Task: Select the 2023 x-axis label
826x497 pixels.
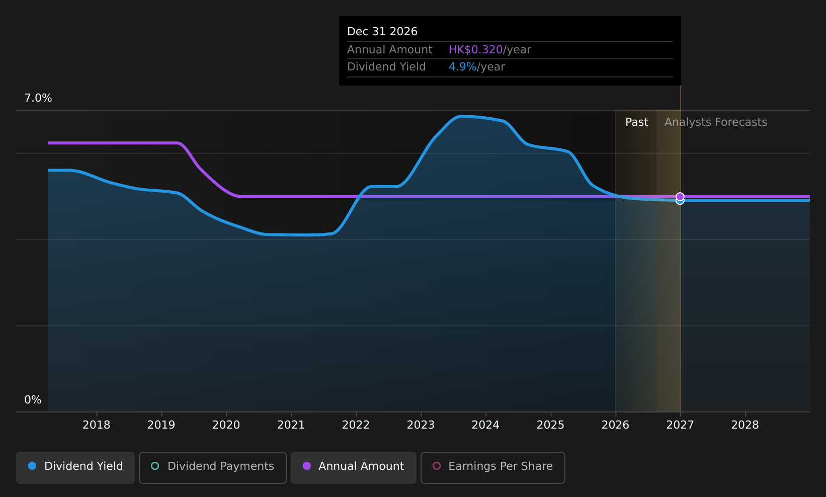Action: (421, 425)
